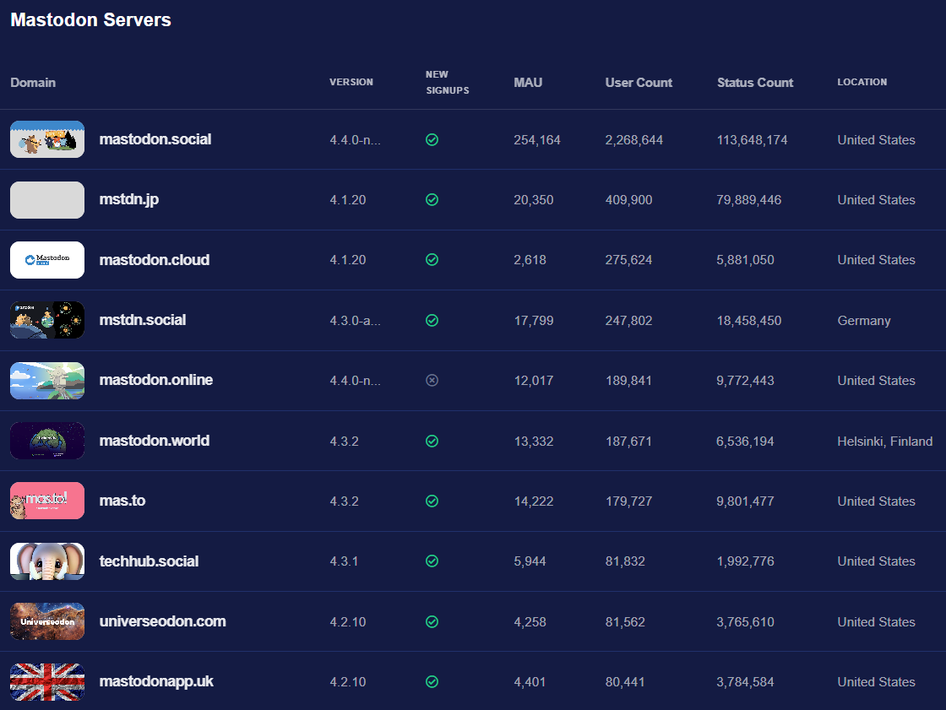Sort by the LOCATION column header

[x=862, y=82]
